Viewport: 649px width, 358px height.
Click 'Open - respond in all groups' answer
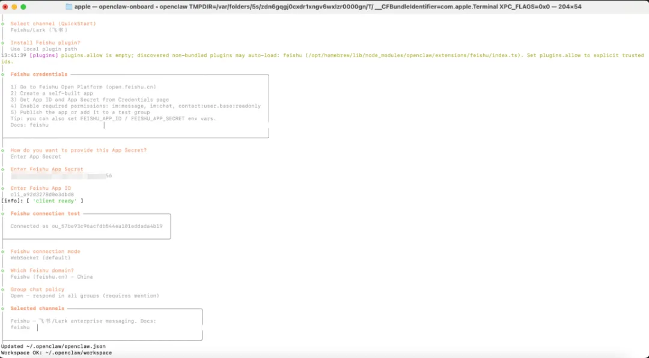tap(85, 296)
